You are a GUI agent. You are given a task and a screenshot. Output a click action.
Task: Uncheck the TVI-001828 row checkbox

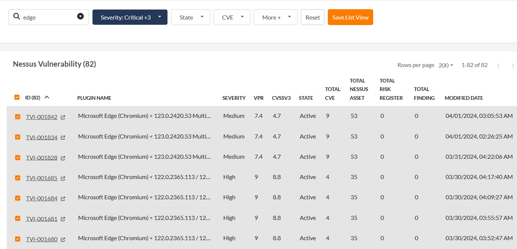tap(18, 157)
